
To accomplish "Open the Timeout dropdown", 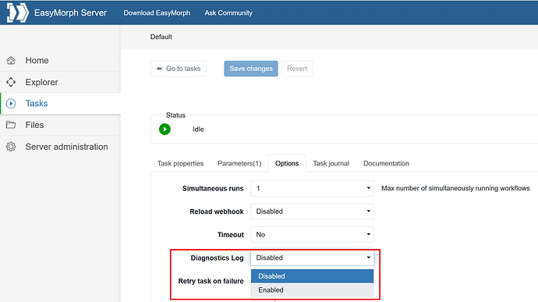I will (312, 235).
